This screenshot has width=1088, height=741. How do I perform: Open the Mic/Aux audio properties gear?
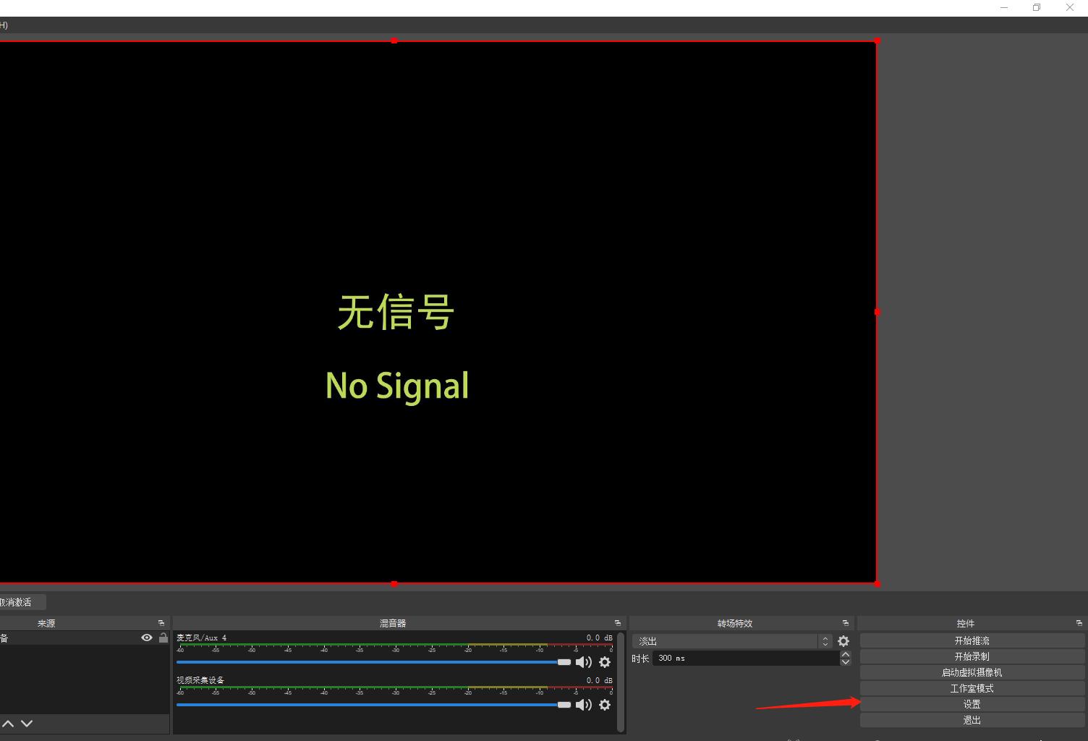[x=605, y=662]
